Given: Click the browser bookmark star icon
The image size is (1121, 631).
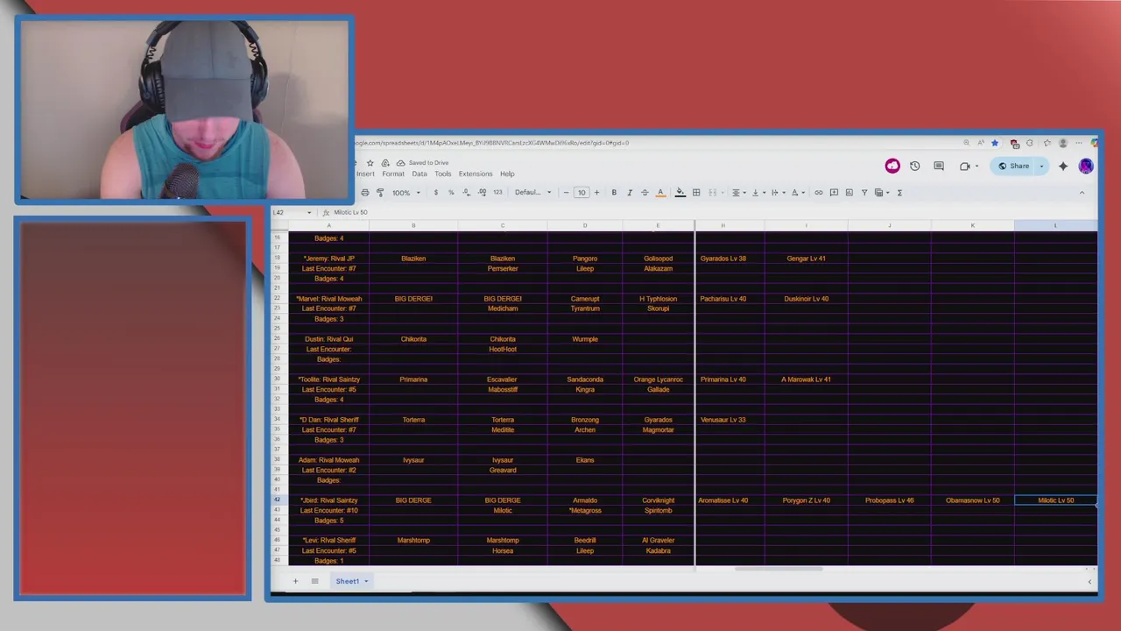Looking at the screenshot, I should tap(995, 143).
